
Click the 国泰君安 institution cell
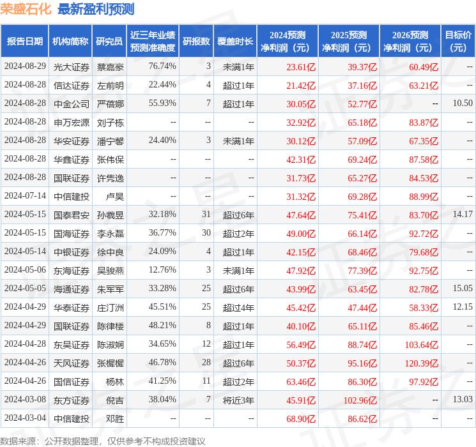pos(72,215)
